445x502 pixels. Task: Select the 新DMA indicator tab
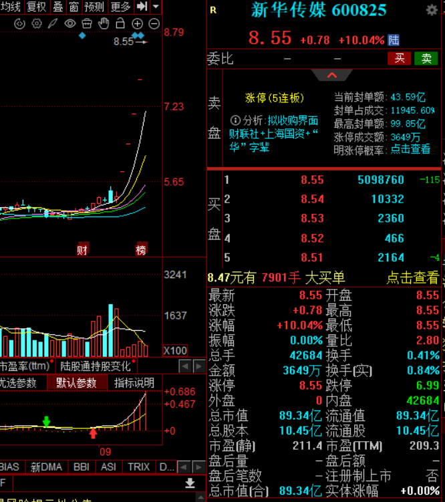[46, 467]
